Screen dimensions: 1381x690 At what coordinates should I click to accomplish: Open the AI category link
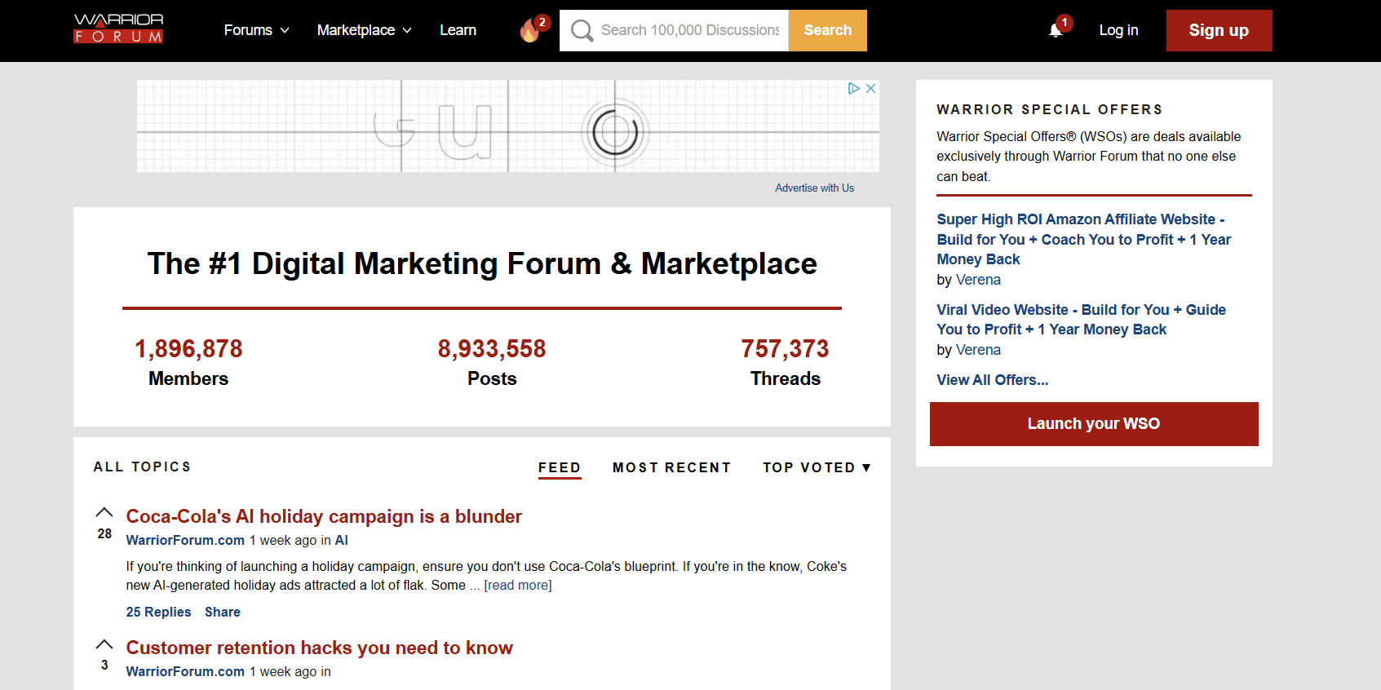tap(341, 540)
